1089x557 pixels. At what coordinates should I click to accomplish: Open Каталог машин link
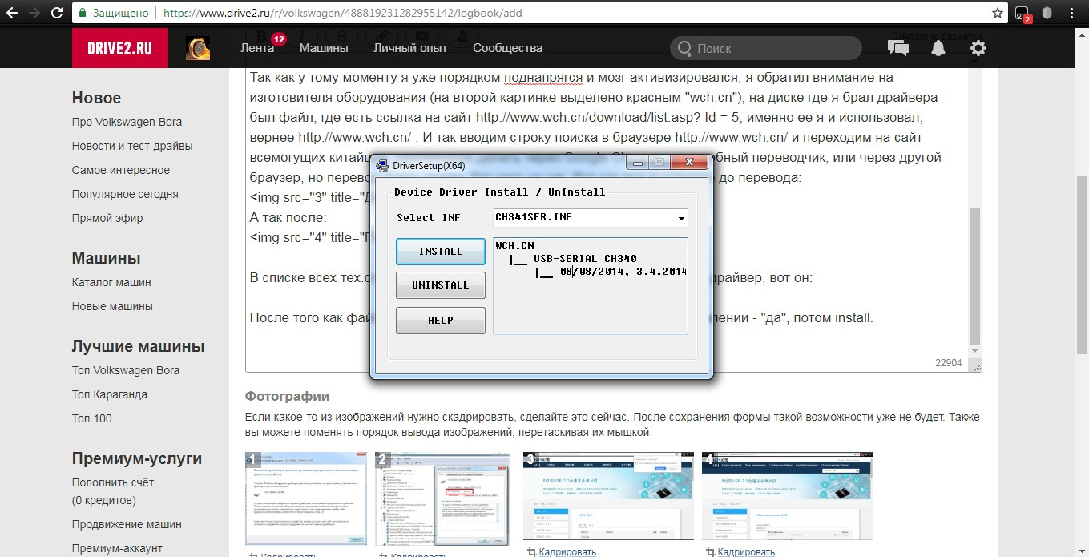click(111, 282)
